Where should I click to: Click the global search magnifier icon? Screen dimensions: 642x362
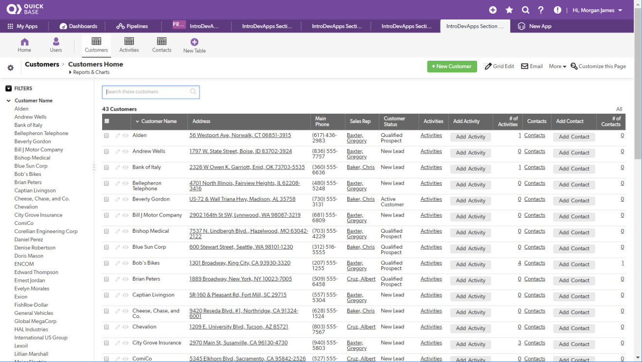(525, 10)
